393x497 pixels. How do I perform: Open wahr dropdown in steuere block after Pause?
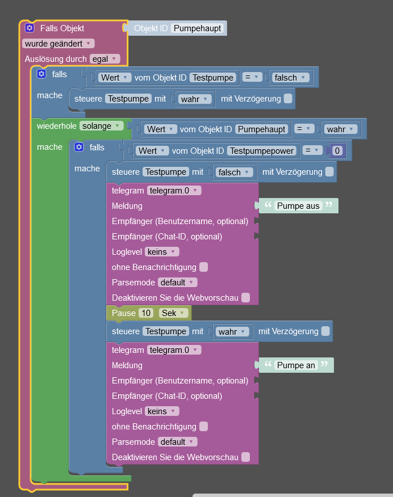click(x=232, y=332)
